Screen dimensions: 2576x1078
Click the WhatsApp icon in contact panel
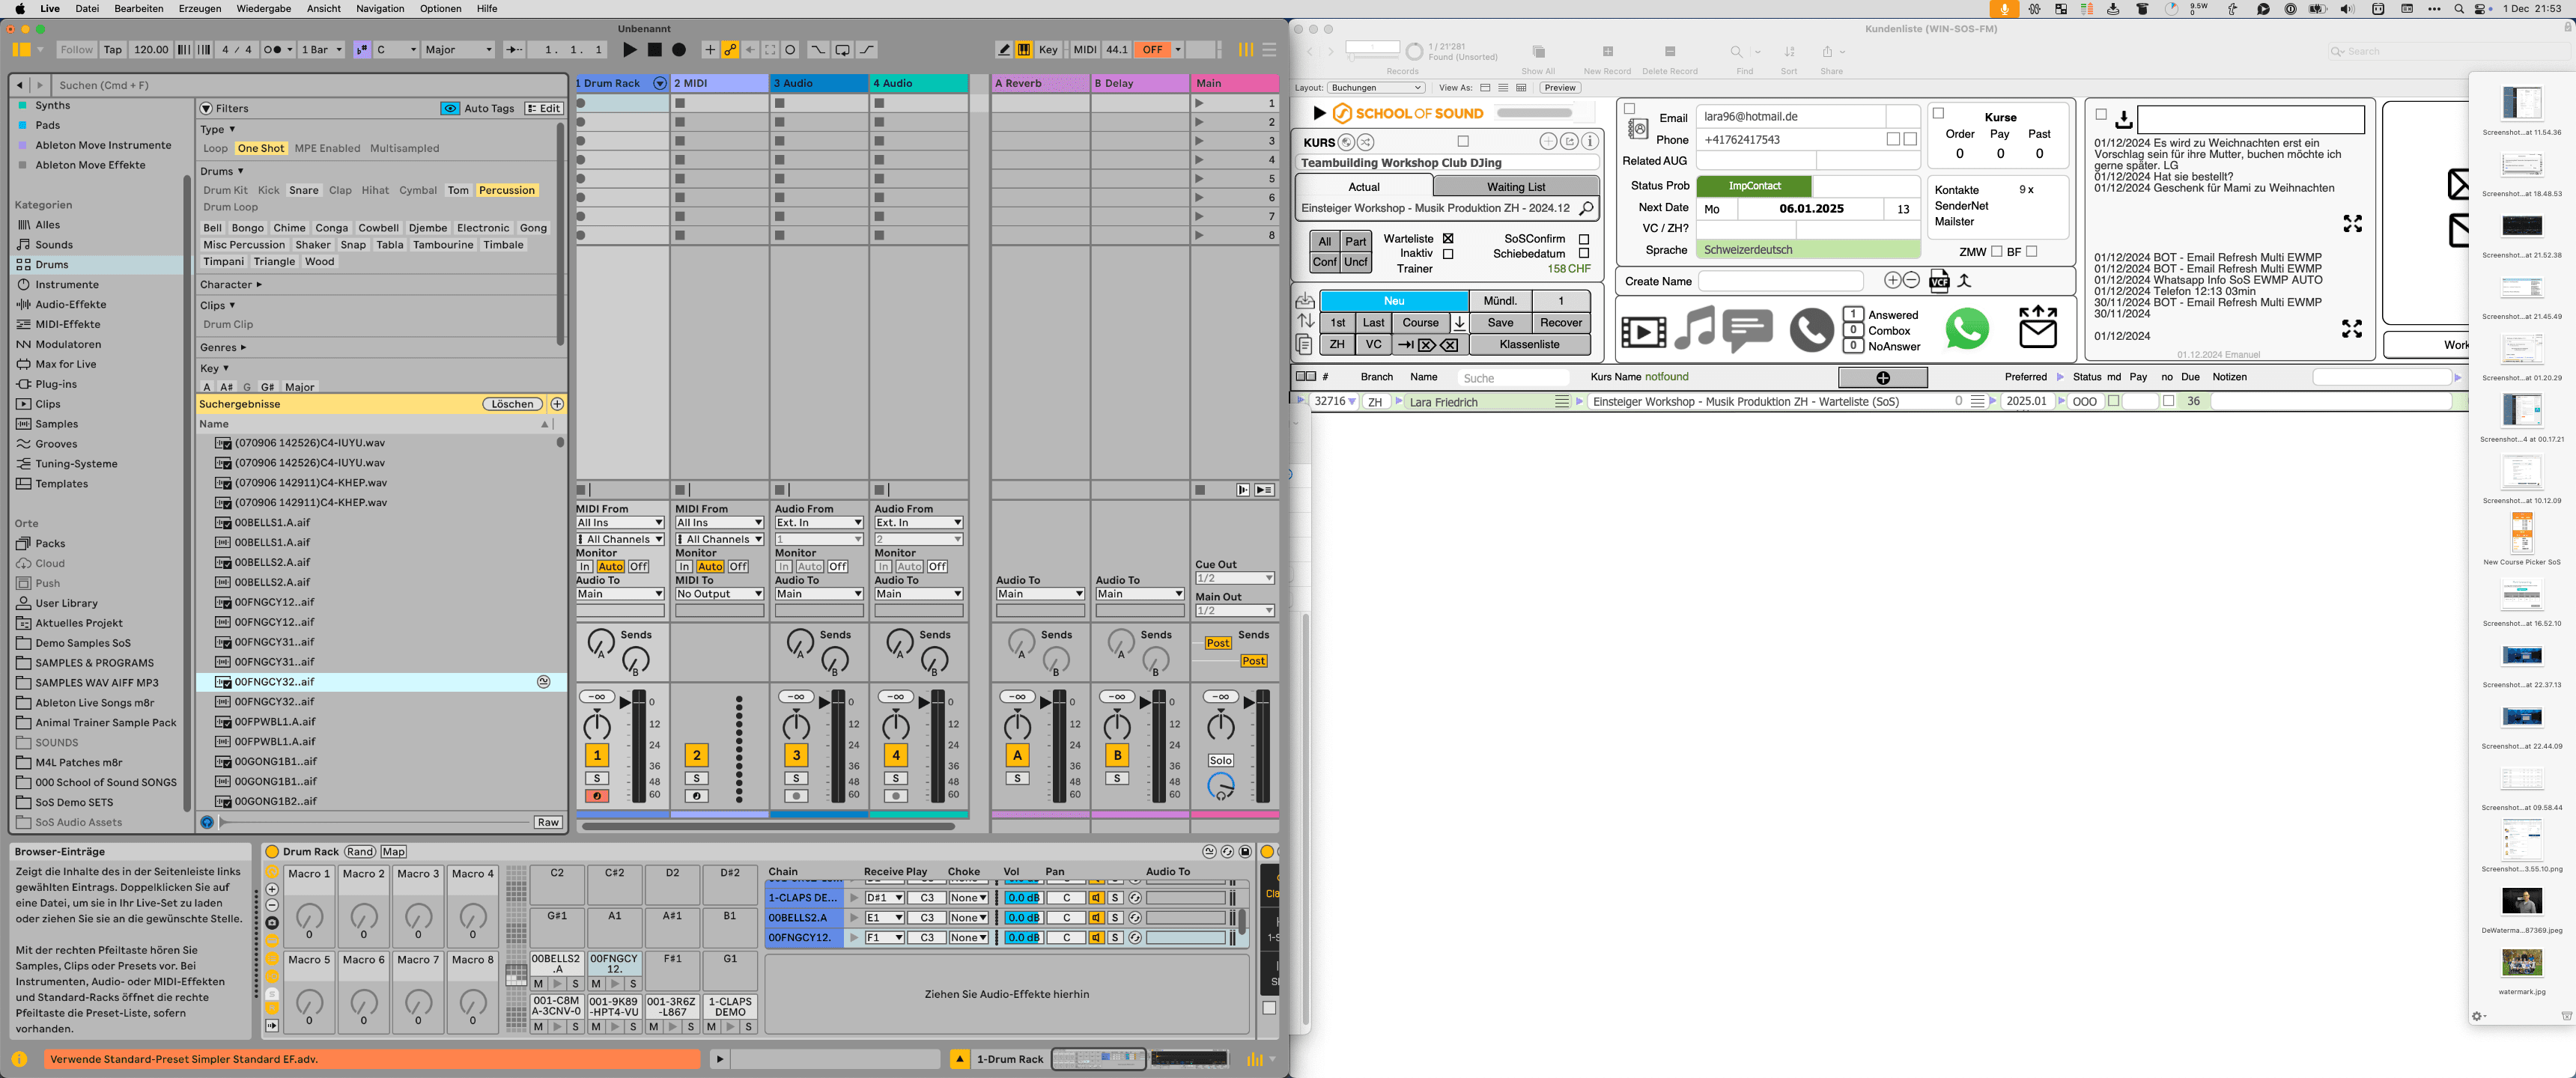click(1966, 329)
